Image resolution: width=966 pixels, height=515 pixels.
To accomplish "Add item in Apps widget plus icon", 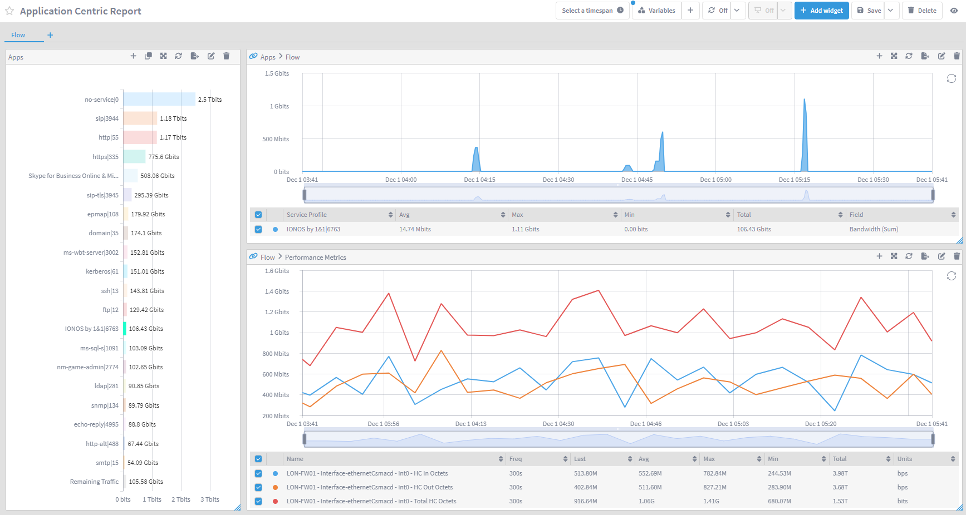I will point(133,56).
